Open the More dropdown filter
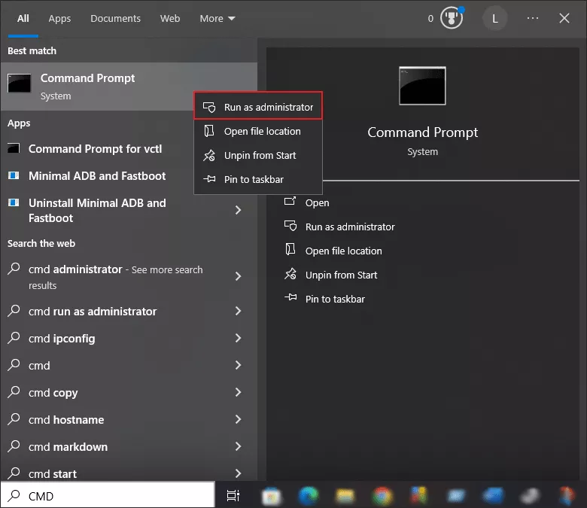This screenshot has width=587, height=508. click(217, 18)
